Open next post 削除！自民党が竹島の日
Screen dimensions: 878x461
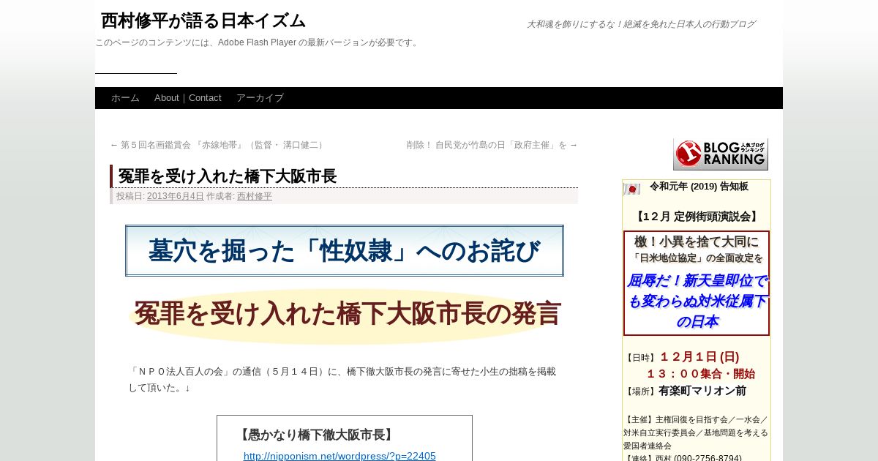[x=492, y=145]
